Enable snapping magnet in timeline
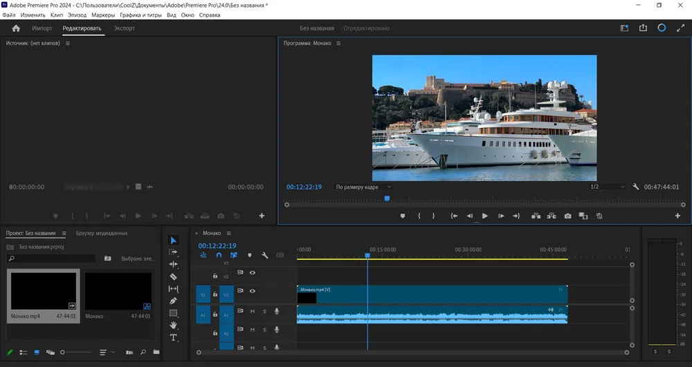 (x=219, y=255)
